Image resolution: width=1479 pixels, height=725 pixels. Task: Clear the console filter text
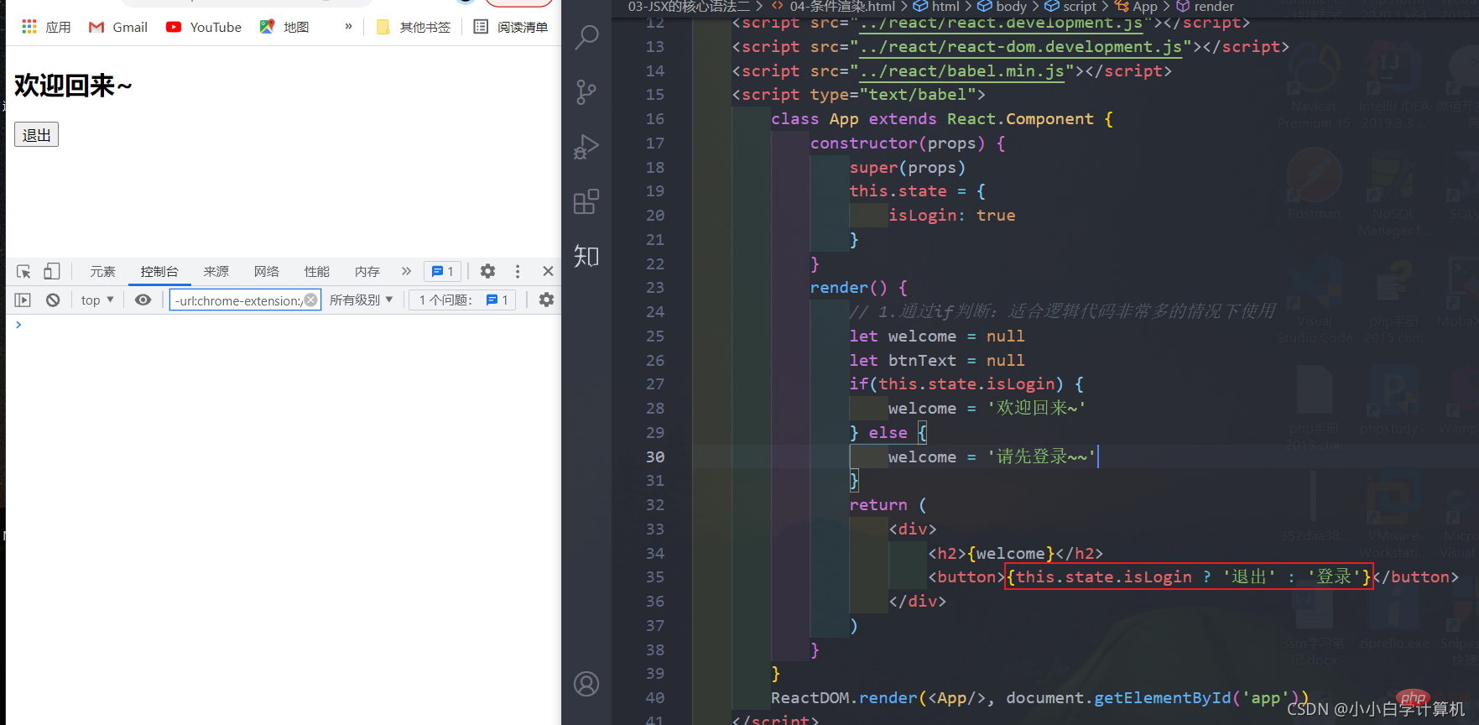tap(310, 300)
